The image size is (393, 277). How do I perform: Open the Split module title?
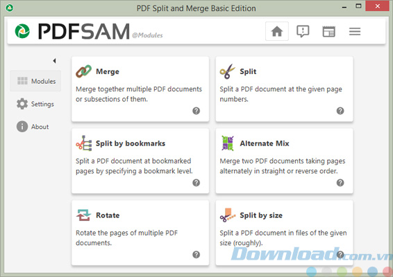coord(248,71)
